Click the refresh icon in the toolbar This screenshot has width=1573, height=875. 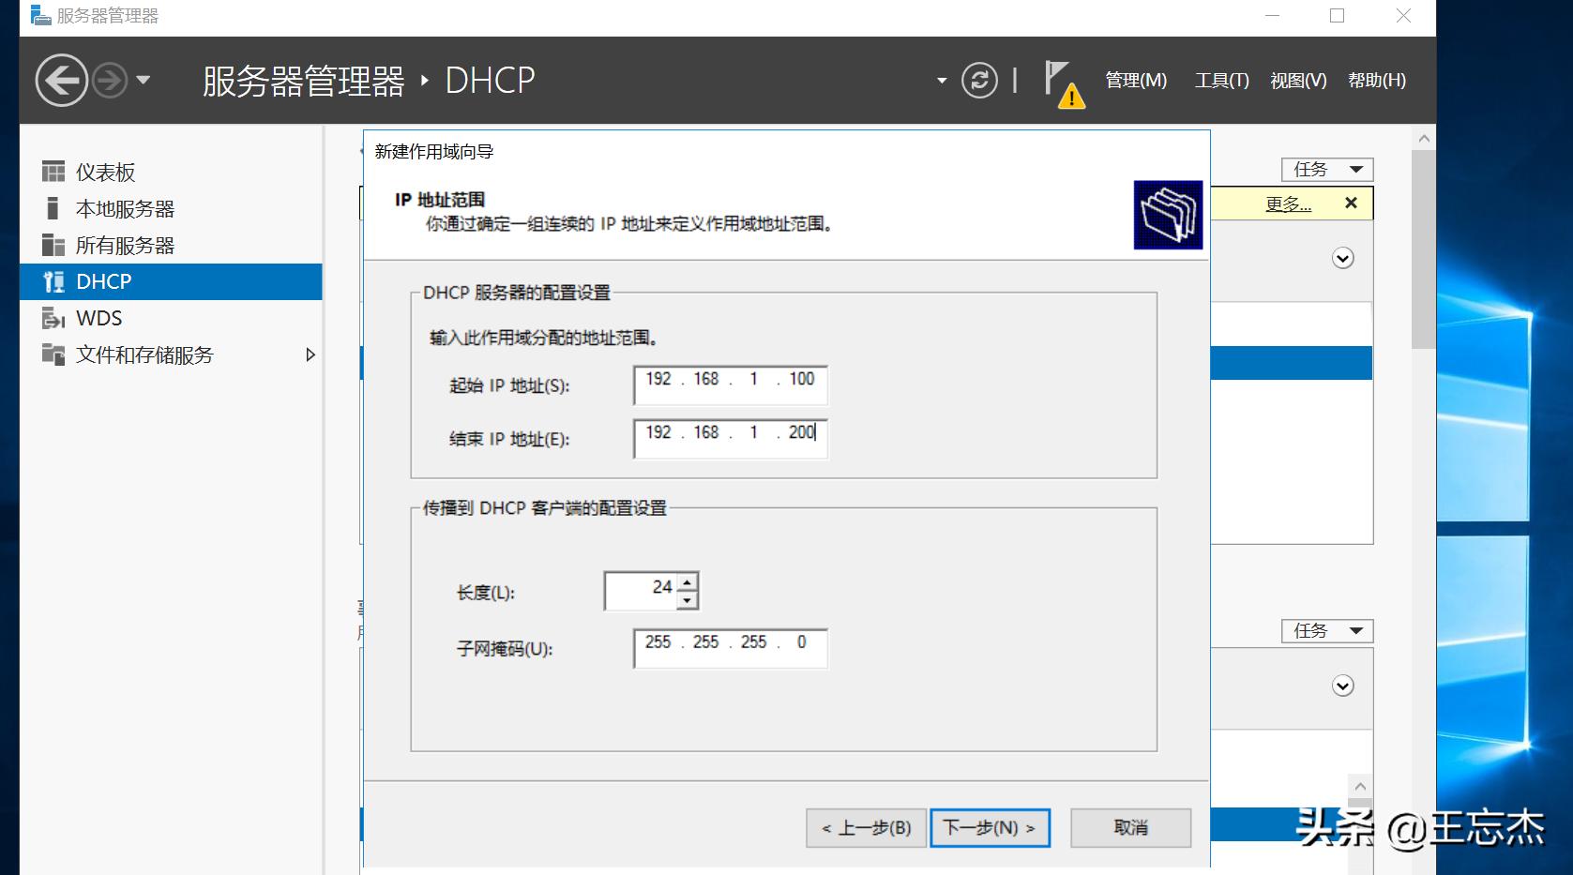[979, 81]
